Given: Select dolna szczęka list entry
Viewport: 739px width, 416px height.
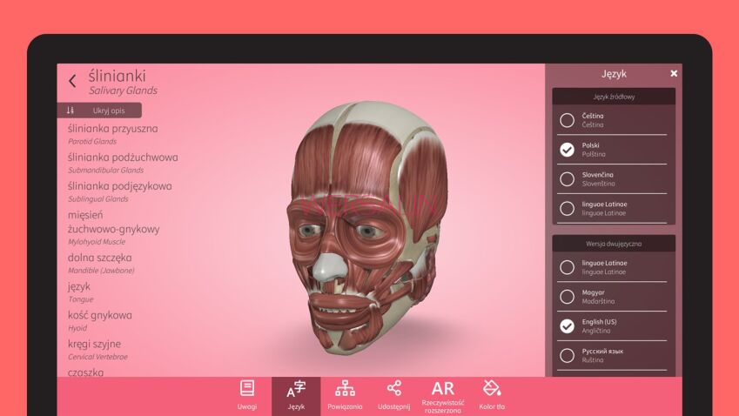Looking at the screenshot, I should [x=100, y=258].
